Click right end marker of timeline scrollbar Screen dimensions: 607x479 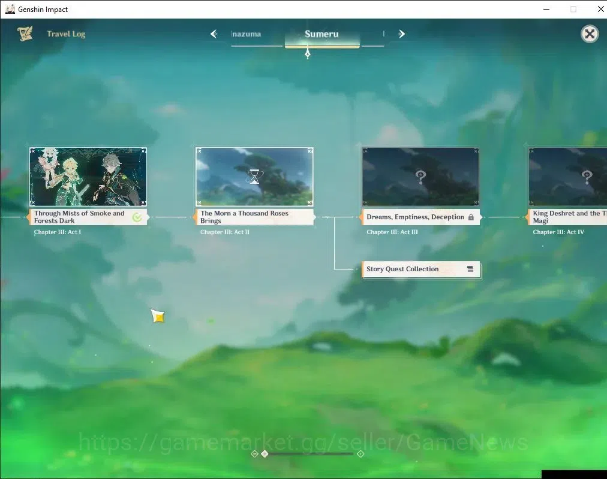(360, 454)
